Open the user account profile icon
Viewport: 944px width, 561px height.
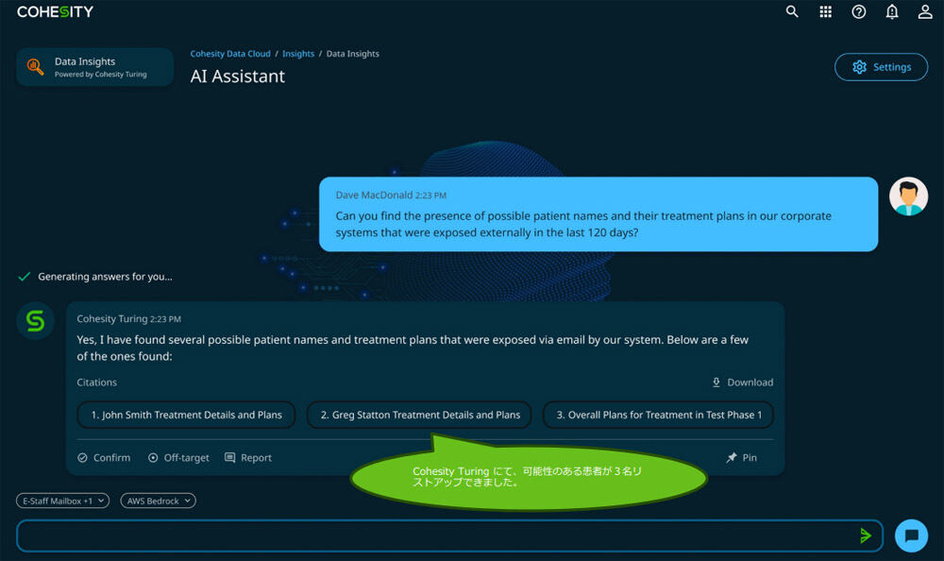[x=925, y=11]
